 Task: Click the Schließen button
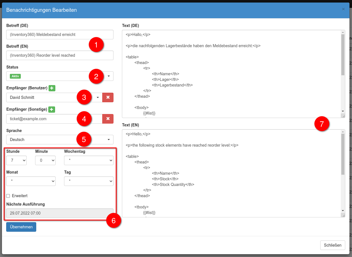[x=332, y=245]
